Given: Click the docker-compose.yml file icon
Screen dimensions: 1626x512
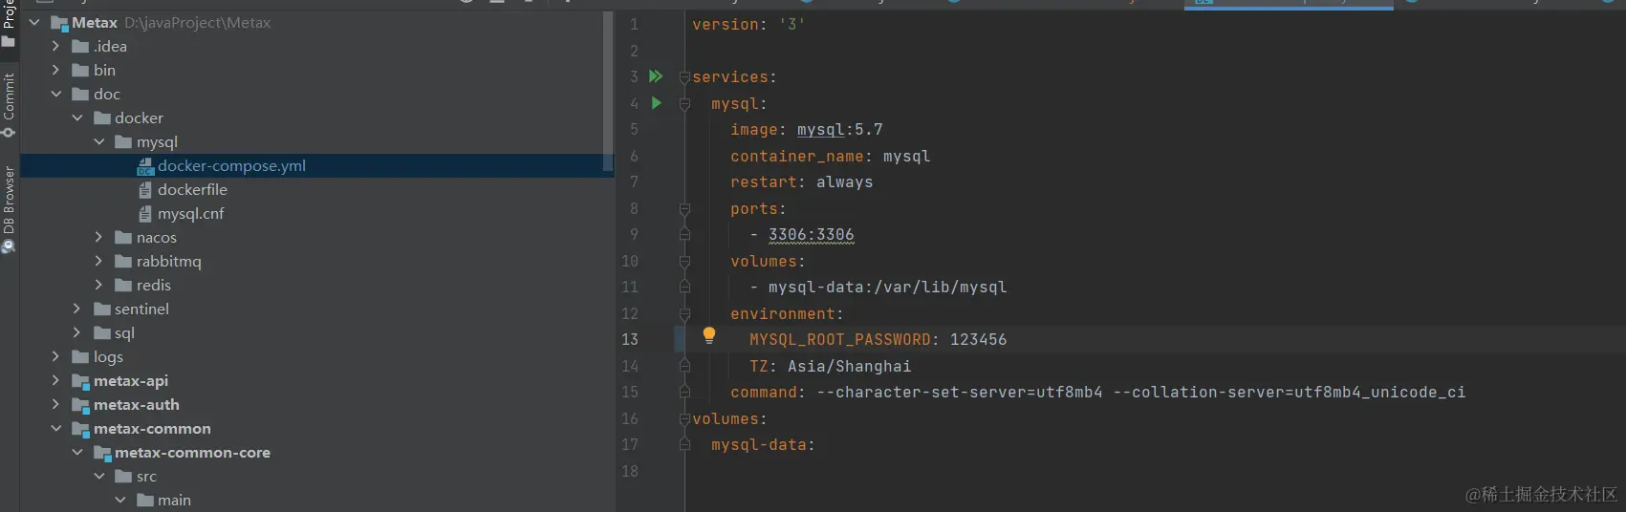Looking at the screenshot, I should click(x=145, y=166).
